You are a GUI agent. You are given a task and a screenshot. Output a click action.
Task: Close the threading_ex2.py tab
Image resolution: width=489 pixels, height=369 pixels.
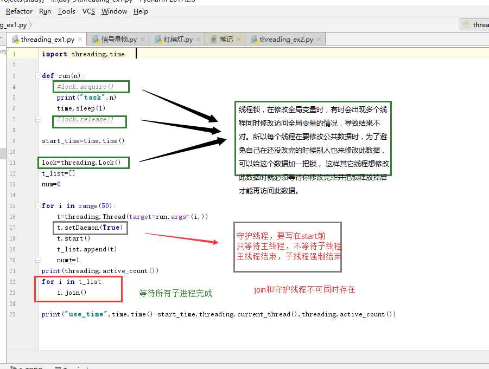[x=319, y=39]
